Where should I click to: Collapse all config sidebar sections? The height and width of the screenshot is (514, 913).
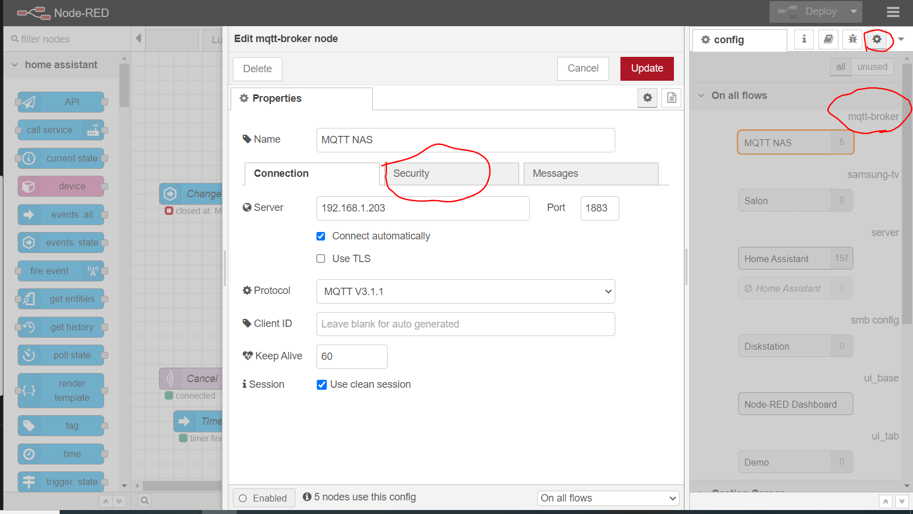point(885,501)
